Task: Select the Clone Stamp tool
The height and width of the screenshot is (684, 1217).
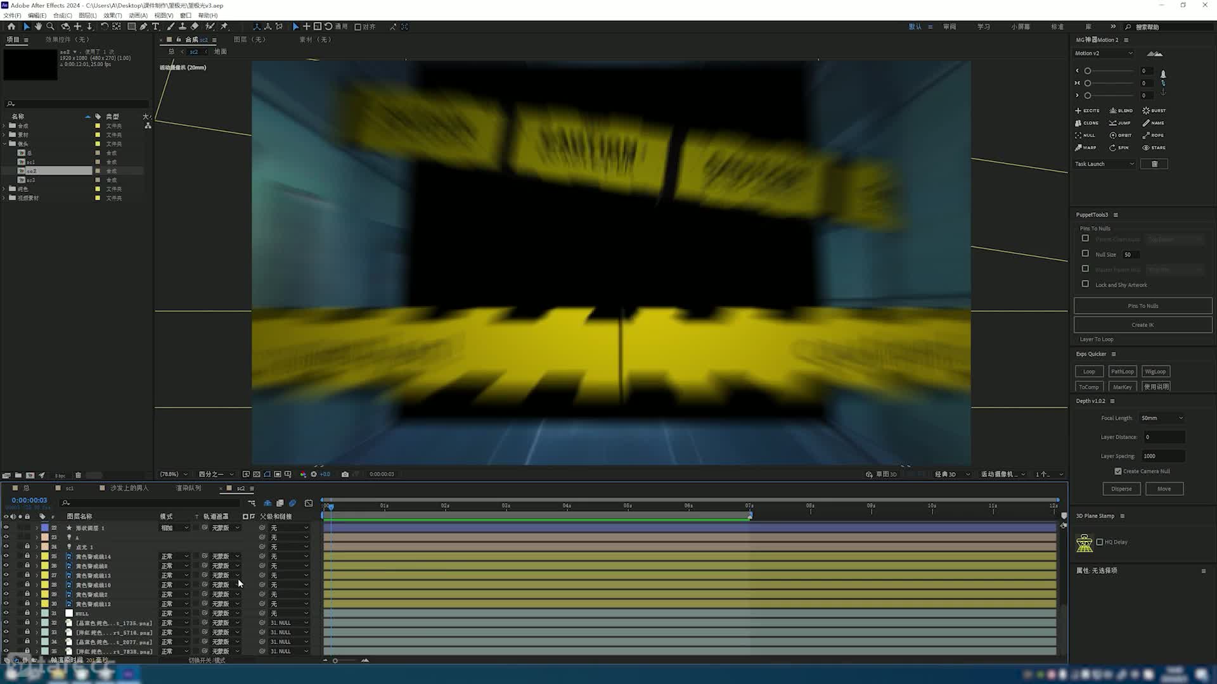Action: pyautogui.click(x=183, y=27)
